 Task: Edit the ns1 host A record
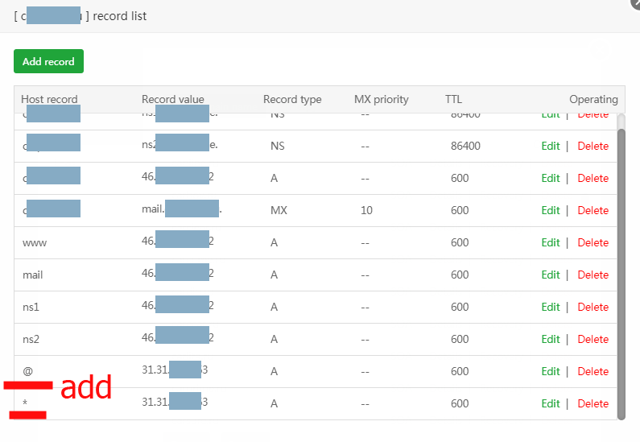click(x=551, y=307)
